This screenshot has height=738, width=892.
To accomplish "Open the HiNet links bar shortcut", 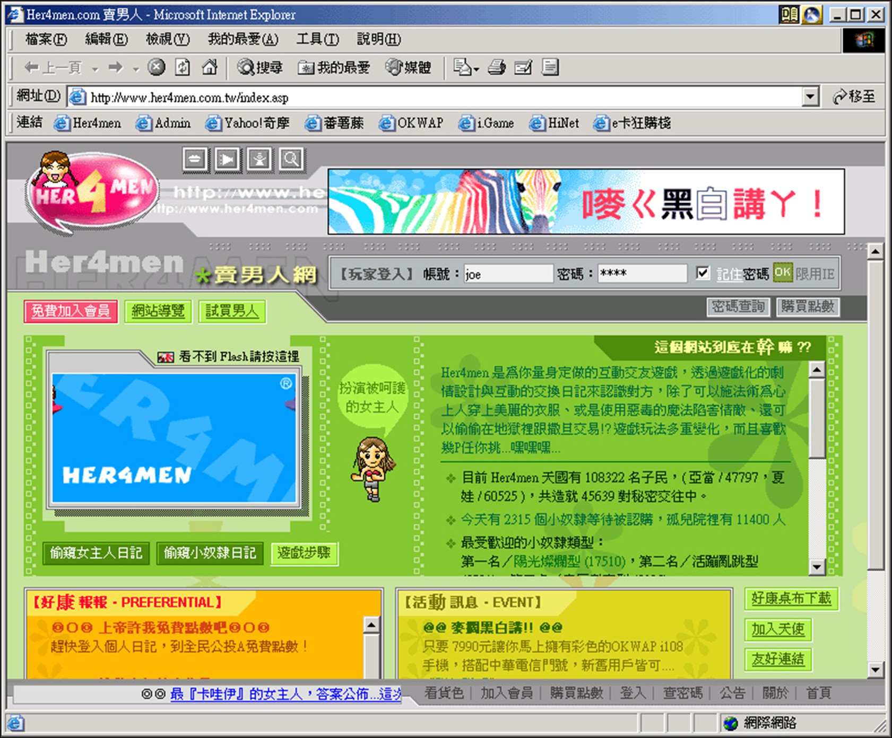I will point(555,123).
